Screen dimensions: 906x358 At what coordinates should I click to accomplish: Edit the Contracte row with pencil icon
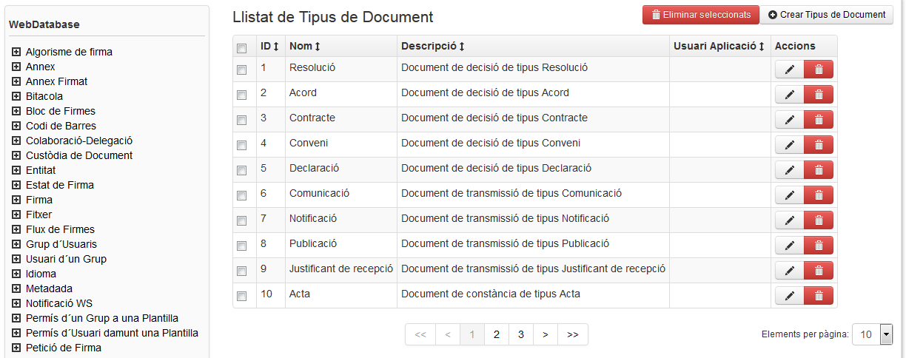click(x=790, y=120)
